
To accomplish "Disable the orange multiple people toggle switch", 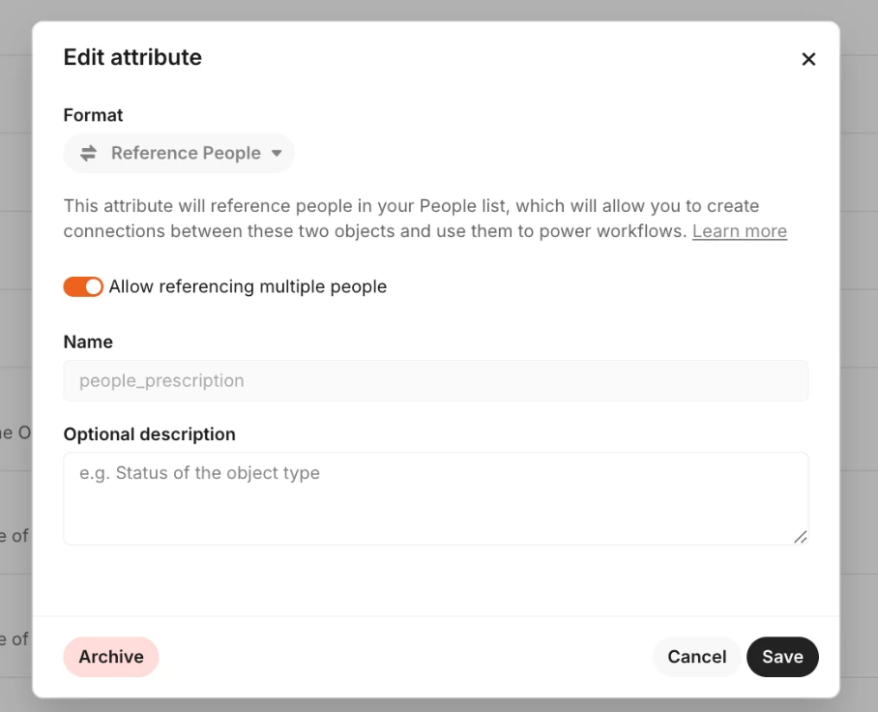I will pyautogui.click(x=83, y=286).
